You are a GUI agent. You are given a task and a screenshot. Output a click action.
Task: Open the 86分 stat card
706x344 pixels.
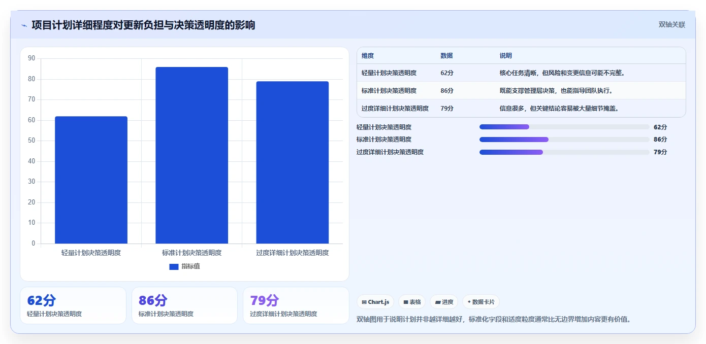[184, 305]
